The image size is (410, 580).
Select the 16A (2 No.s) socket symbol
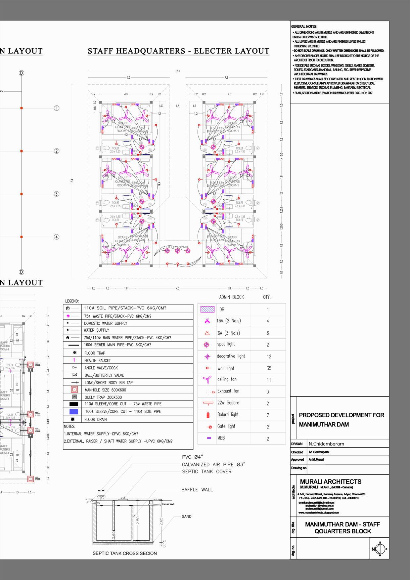point(207,320)
